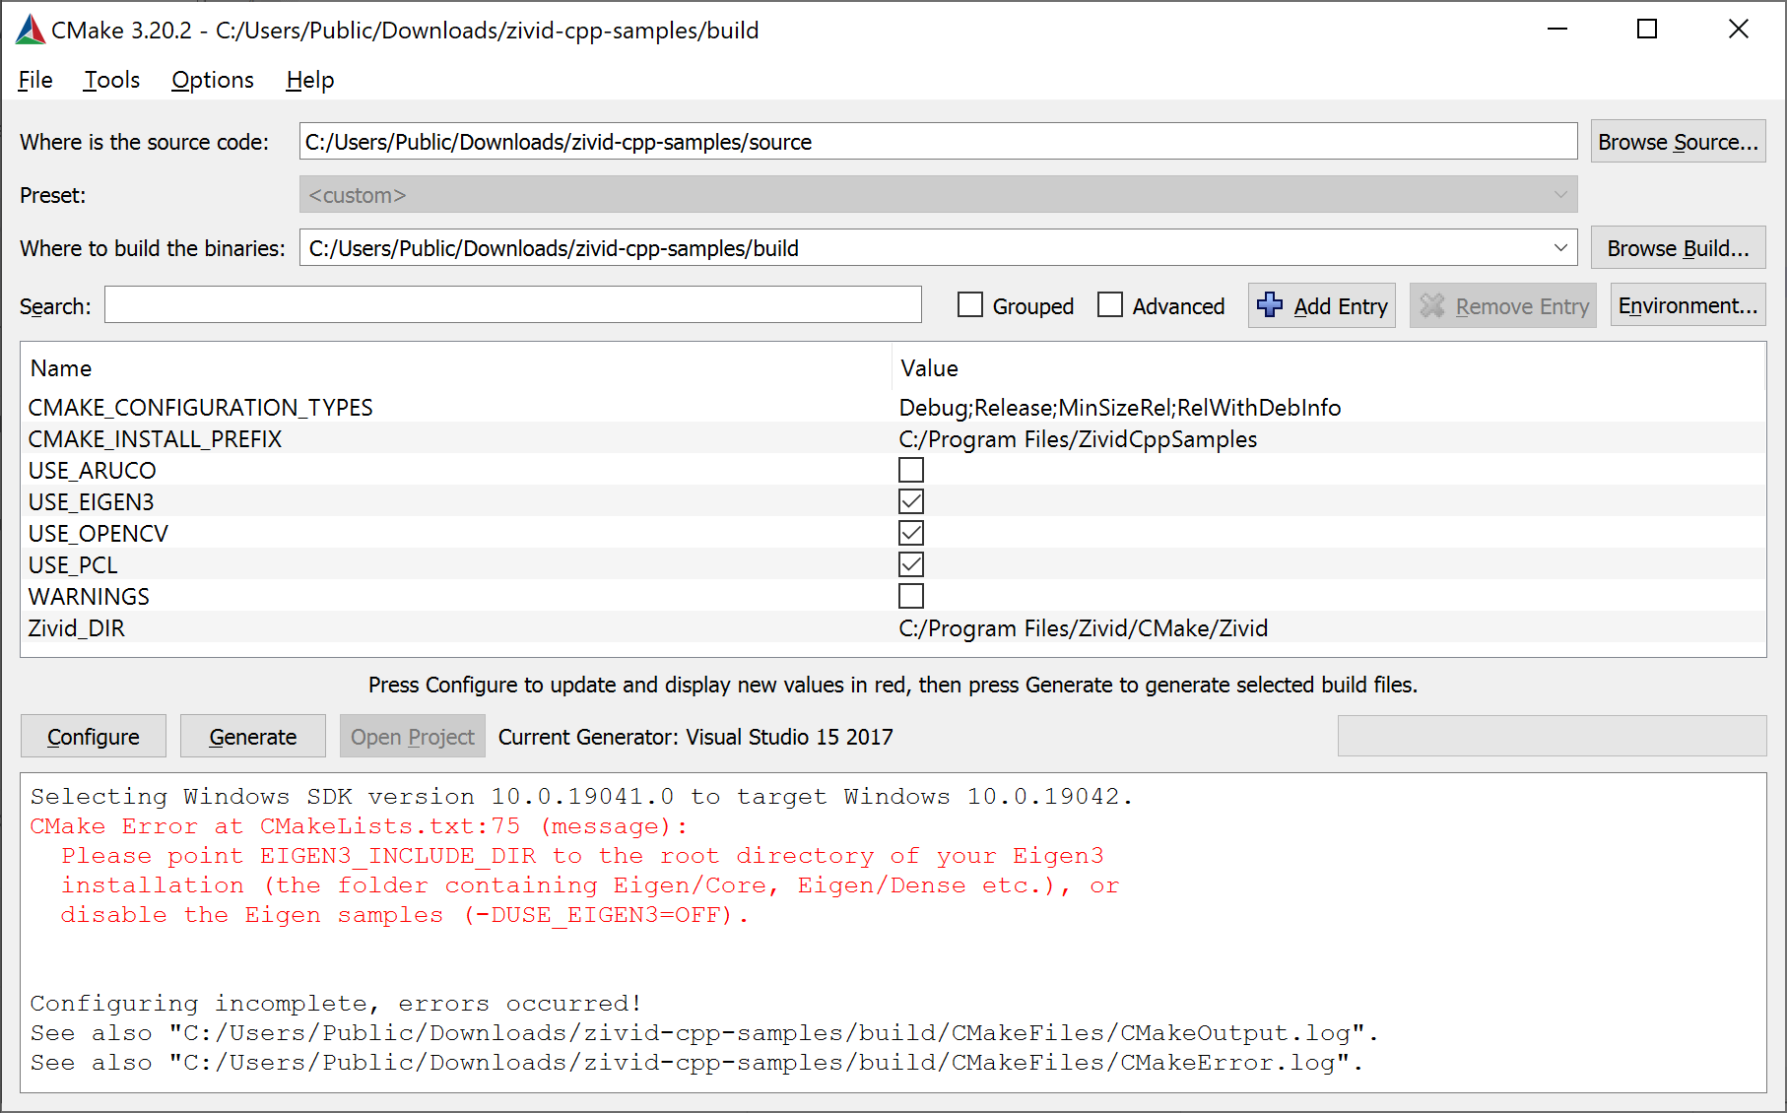Click value C:/Program Files/ZividCppSamples
The image size is (1787, 1113).
(1078, 439)
